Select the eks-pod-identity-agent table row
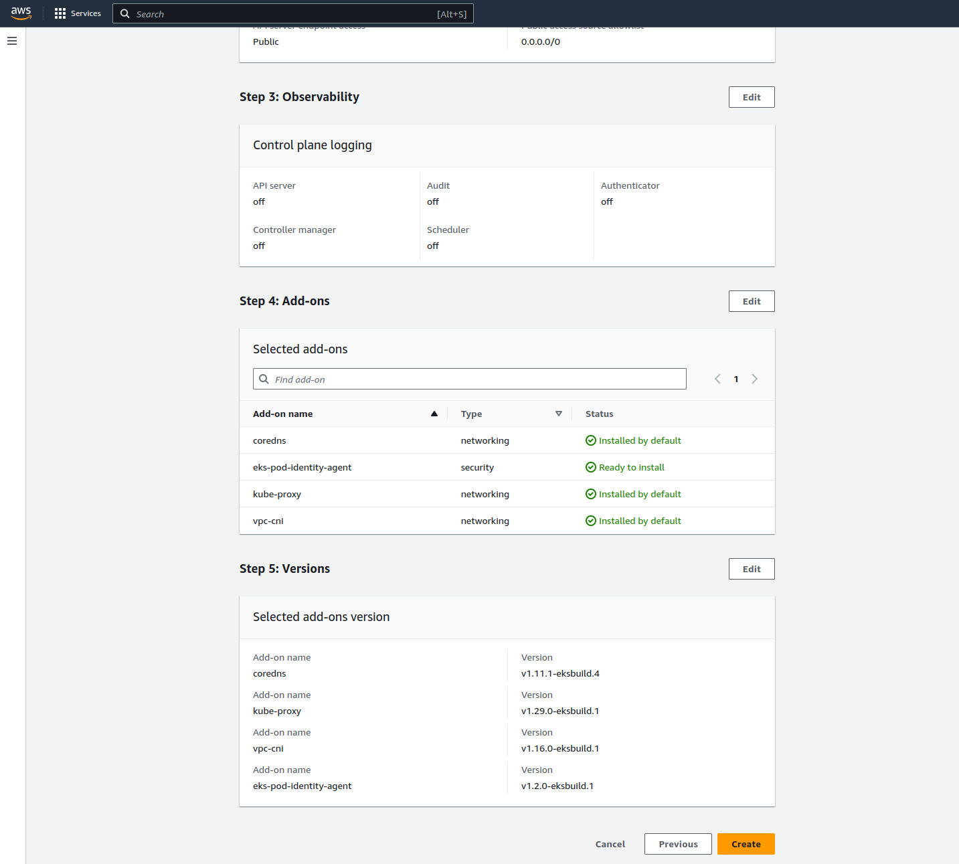 [507, 467]
